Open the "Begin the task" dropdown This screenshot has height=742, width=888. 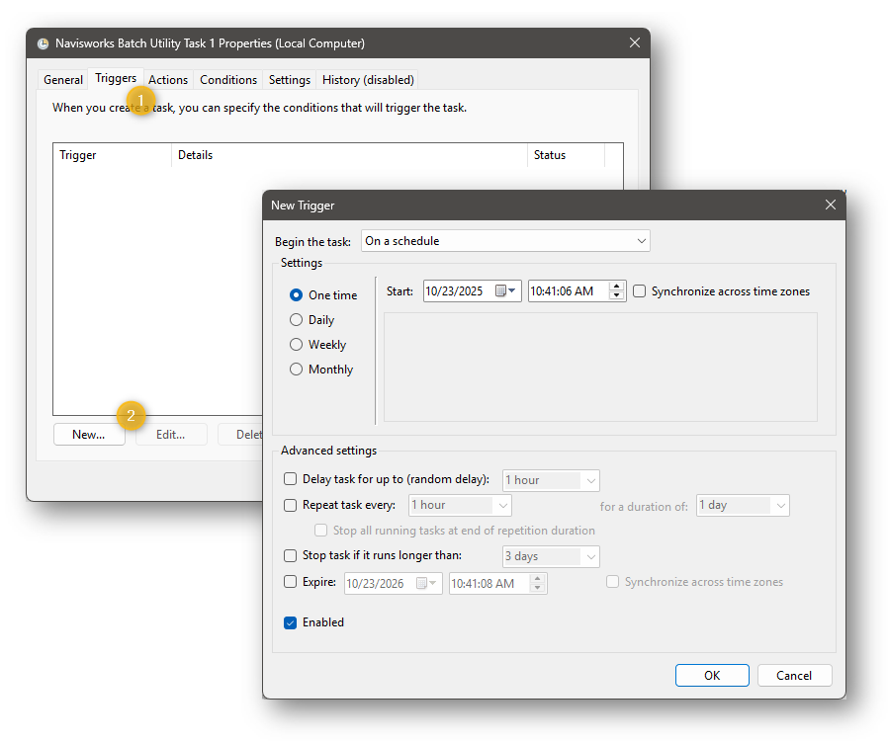point(643,240)
